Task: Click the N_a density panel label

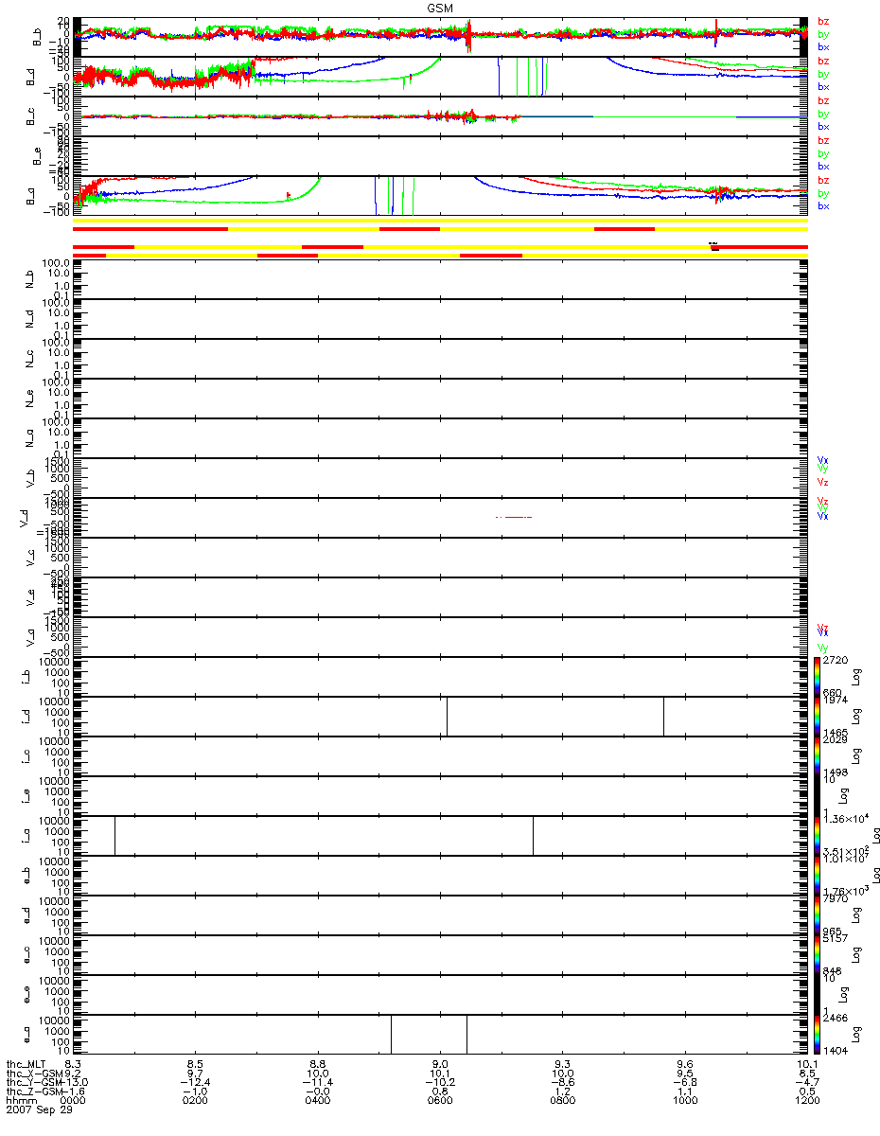Action: coord(31,438)
